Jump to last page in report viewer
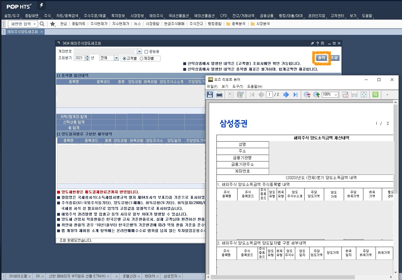The height and width of the screenshot is (280, 402). [295, 95]
